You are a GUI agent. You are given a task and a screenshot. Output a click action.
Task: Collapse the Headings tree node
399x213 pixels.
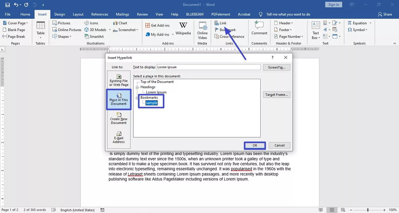pos(137,87)
